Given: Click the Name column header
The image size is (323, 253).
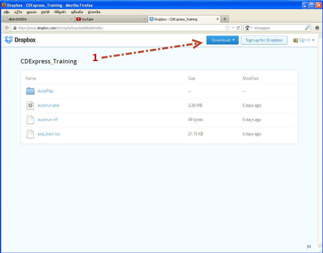Looking at the screenshot, I should [31, 78].
